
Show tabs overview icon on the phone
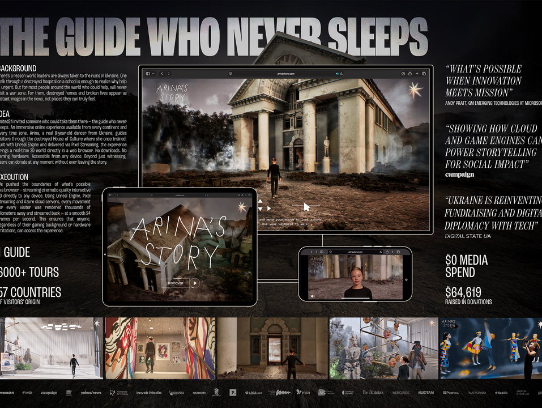click(398, 252)
